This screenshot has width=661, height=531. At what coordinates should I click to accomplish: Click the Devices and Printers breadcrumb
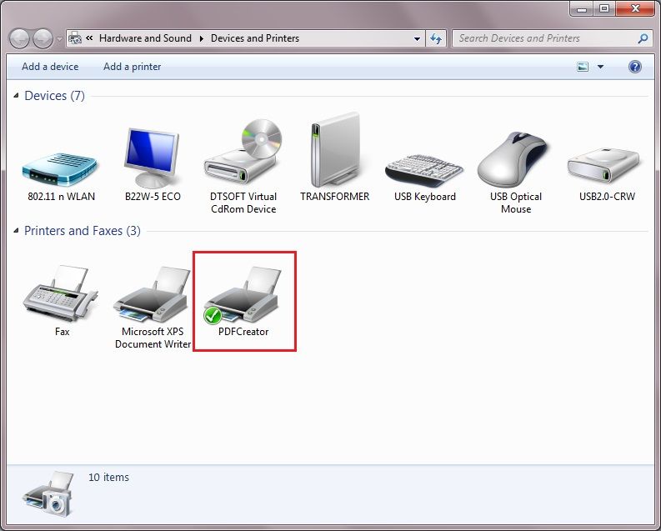pyautogui.click(x=255, y=38)
